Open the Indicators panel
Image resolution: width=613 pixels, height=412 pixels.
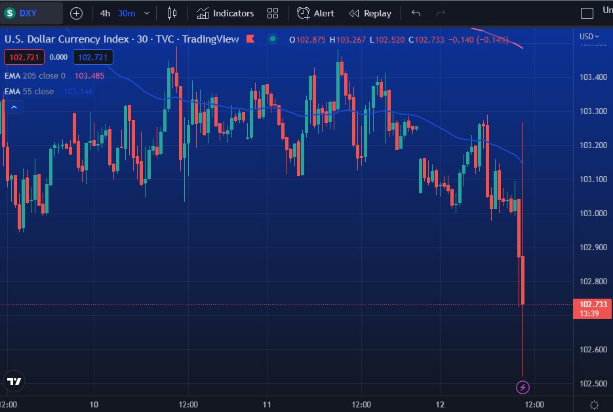226,13
